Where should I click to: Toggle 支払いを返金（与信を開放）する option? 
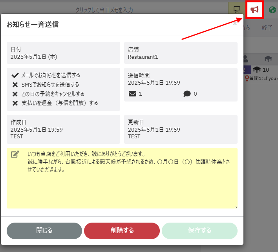click(x=15, y=103)
